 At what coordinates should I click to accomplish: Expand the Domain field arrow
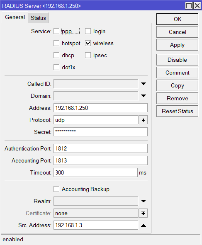point(144,96)
